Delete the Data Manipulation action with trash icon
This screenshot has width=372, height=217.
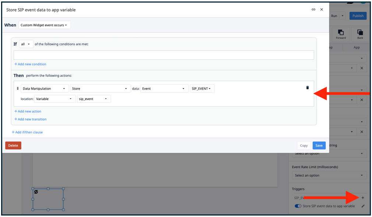point(308,88)
